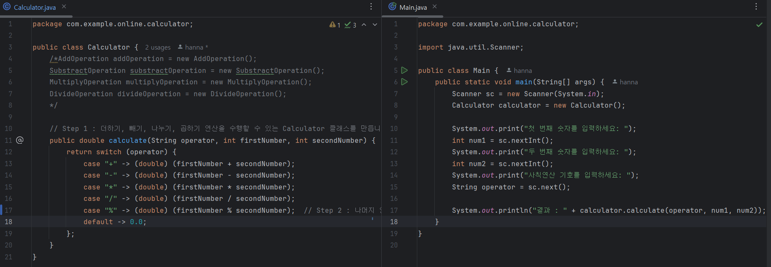The width and height of the screenshot is (771, 267).
Task: Run the Main class using gutter icon
Action: [405, 70]
